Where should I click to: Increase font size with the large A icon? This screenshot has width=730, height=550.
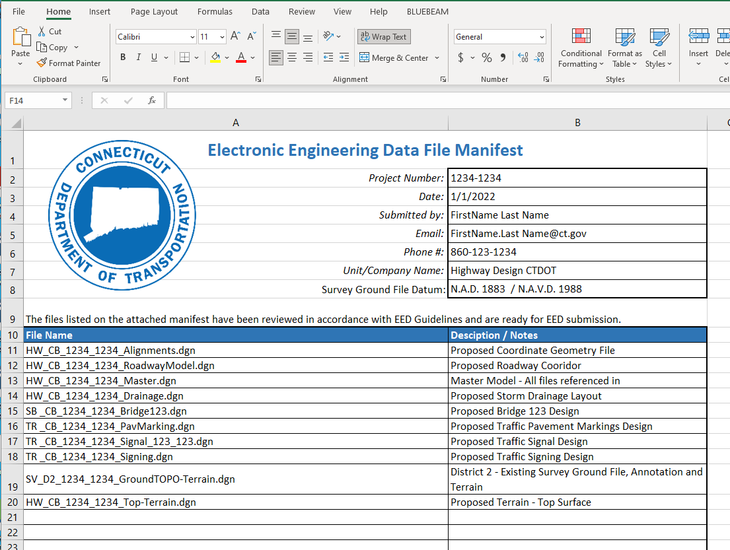coord(236,36)
